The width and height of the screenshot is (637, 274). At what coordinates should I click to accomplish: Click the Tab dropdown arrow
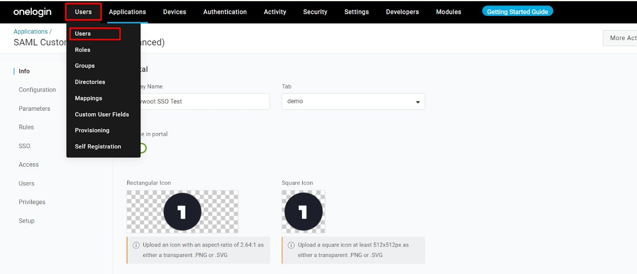point(418,102)
